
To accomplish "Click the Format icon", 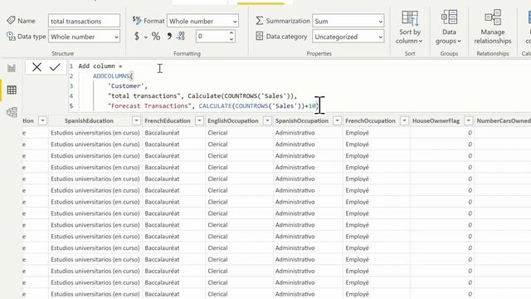I will (137, 20).
